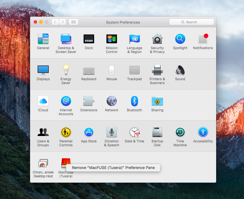Click the forward navigation arrow
The image size is (244, 199).
coord(63,22)
